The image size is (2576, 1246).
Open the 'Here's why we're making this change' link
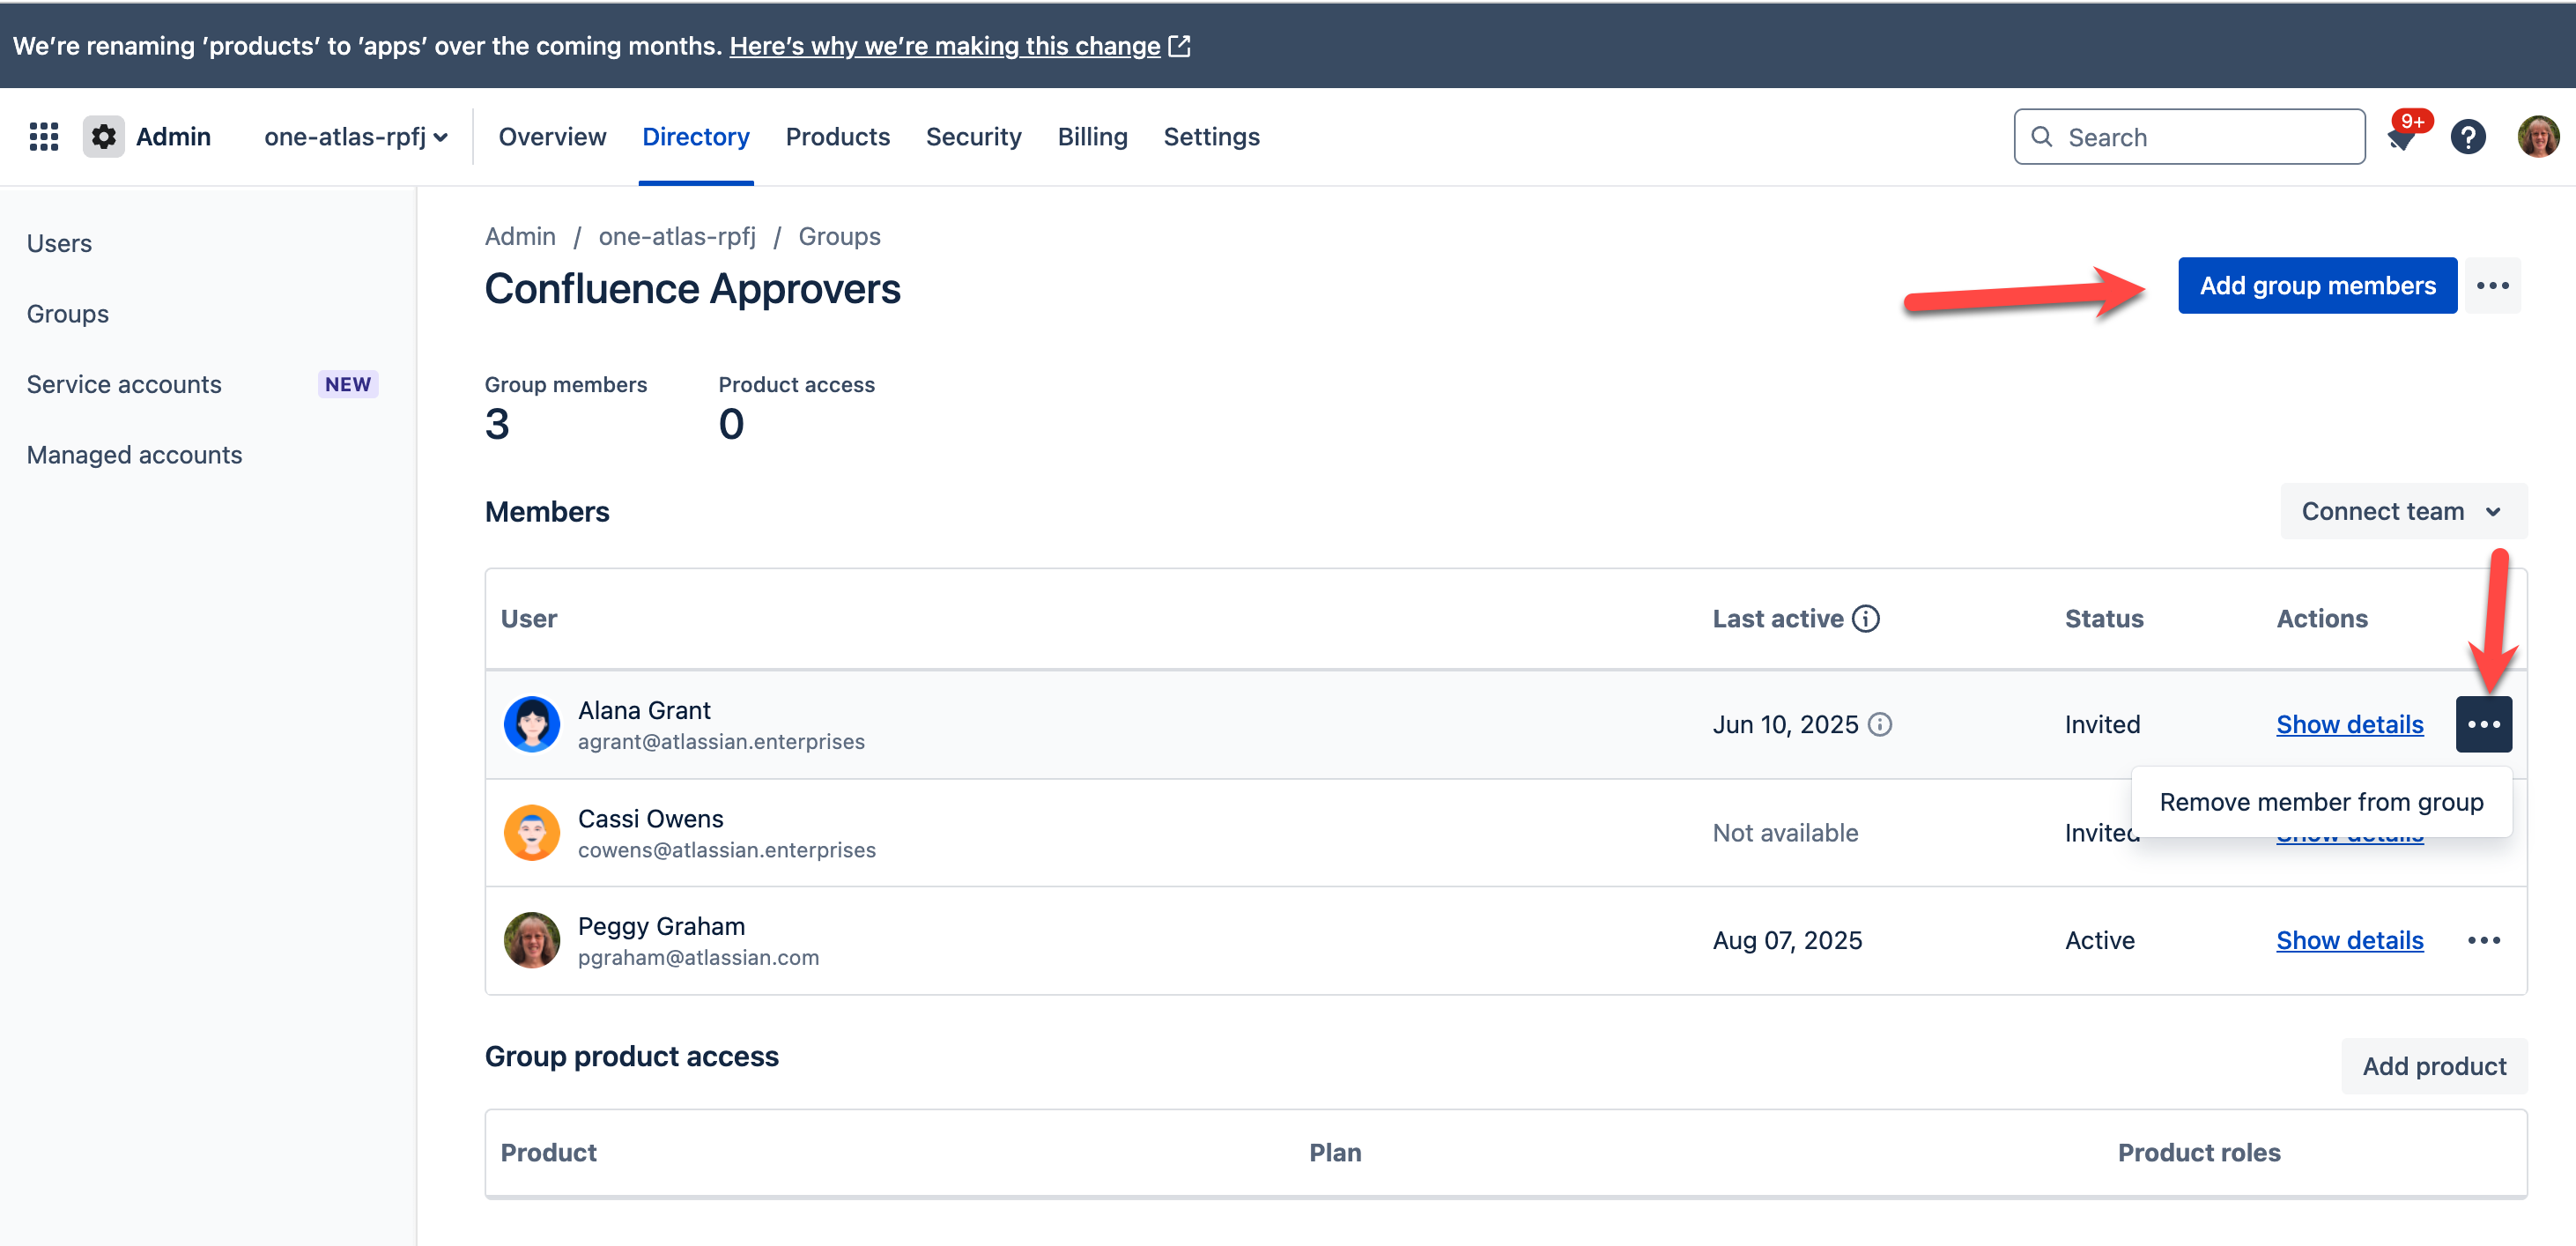point(945,46)
